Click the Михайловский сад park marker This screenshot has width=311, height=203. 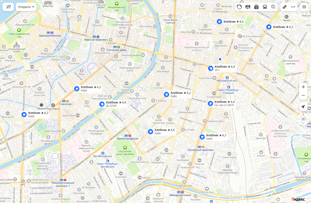(117, 4)
